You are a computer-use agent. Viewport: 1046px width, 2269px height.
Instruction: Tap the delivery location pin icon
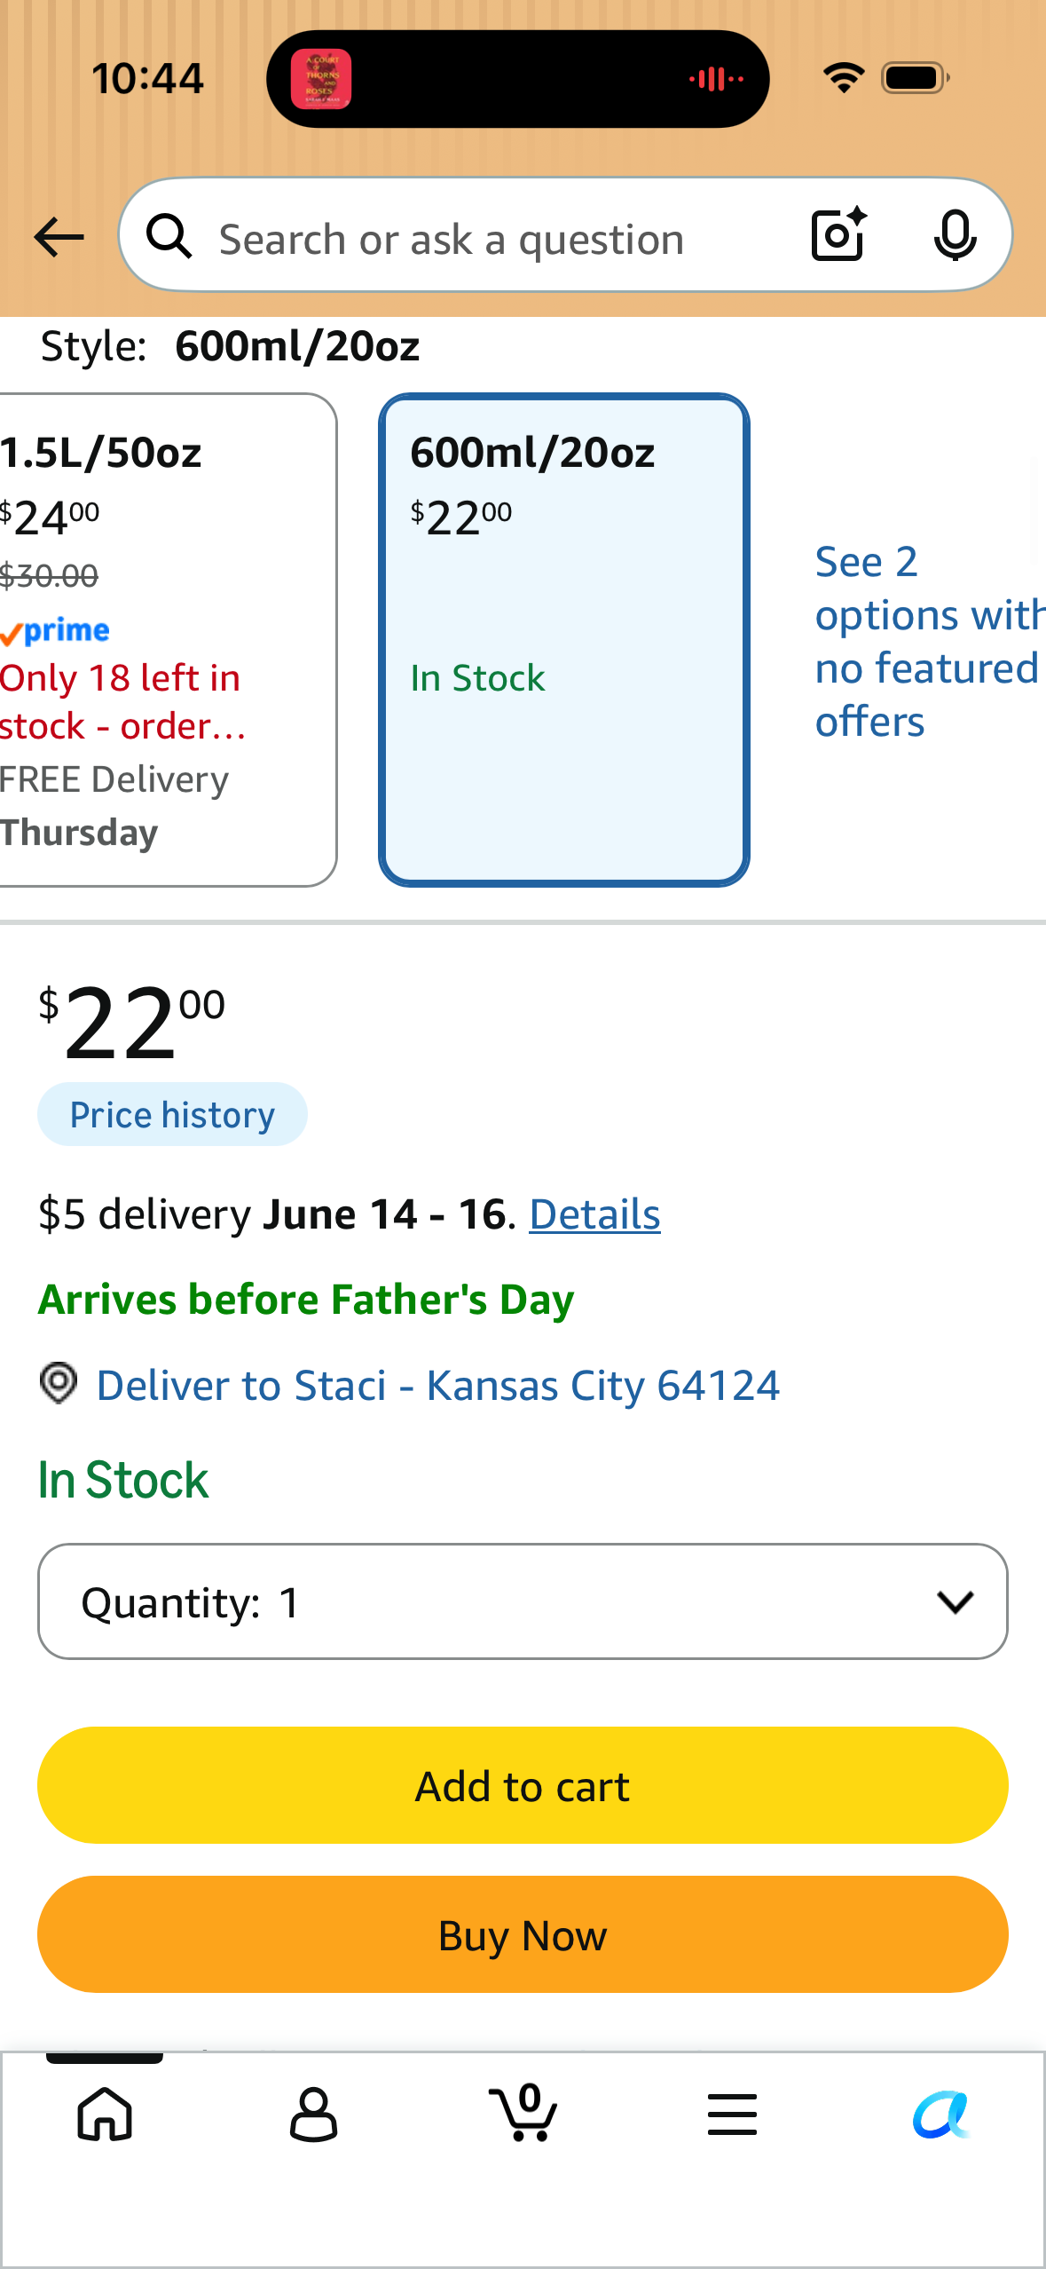tap(59, 1383)
